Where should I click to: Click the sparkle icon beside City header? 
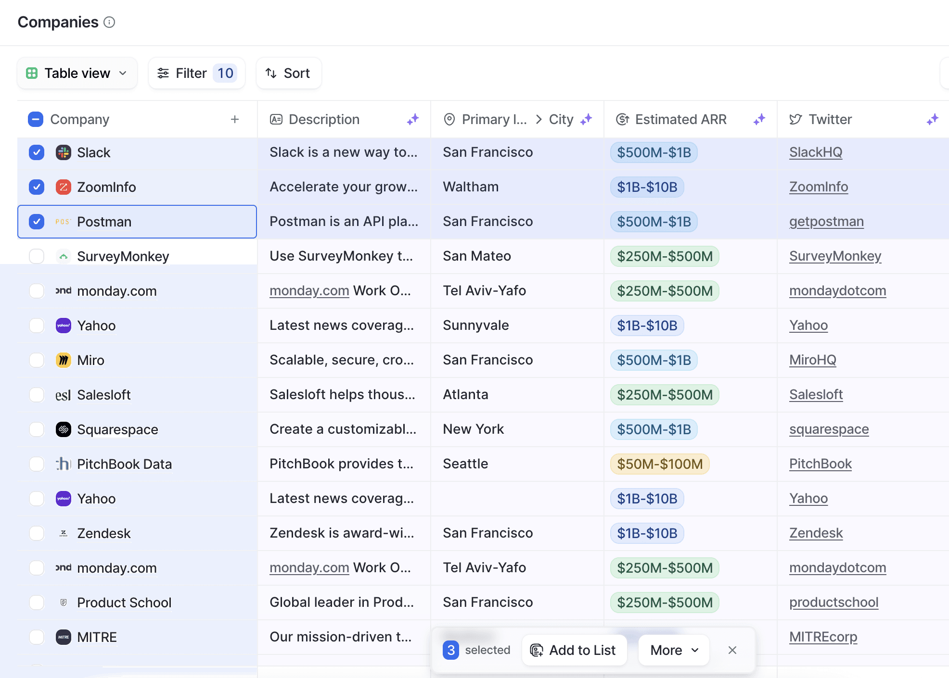[586, 119]
